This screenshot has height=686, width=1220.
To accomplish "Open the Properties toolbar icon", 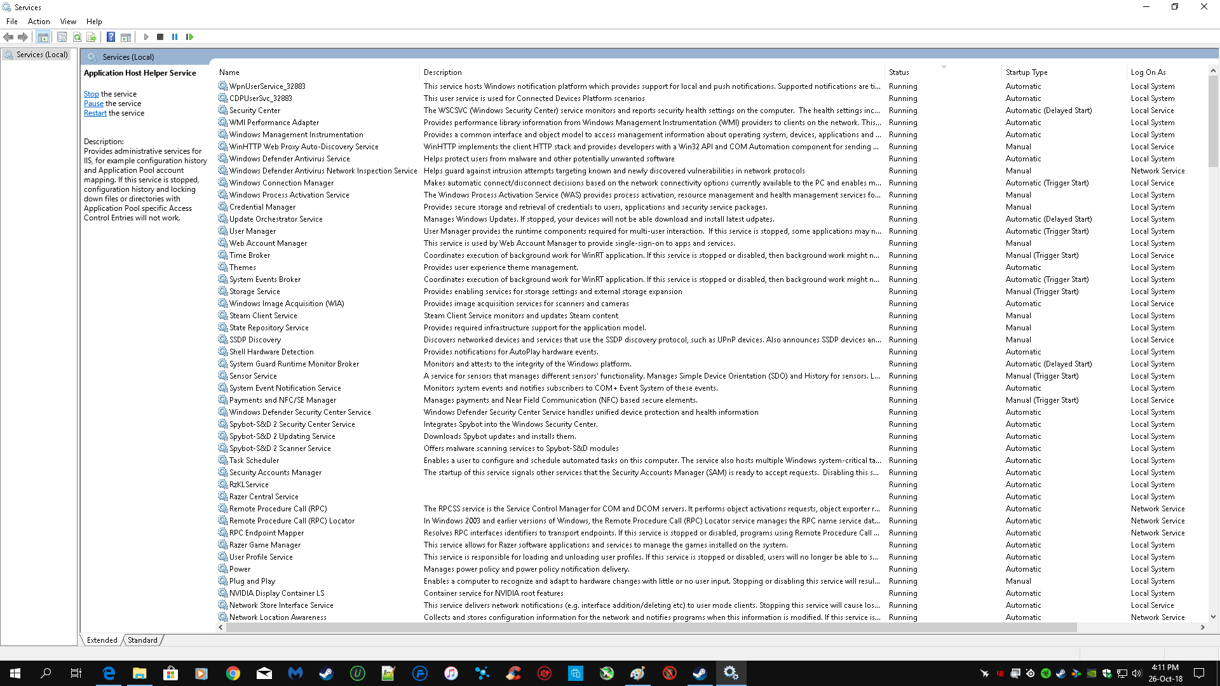I will point(62,37).
